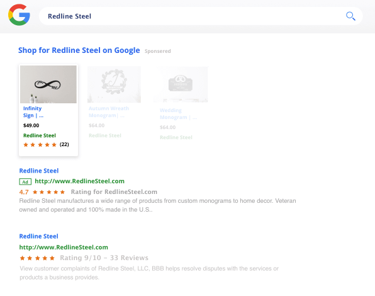Click the Google logo
375x296 pixels.
(x=19, y=15)
